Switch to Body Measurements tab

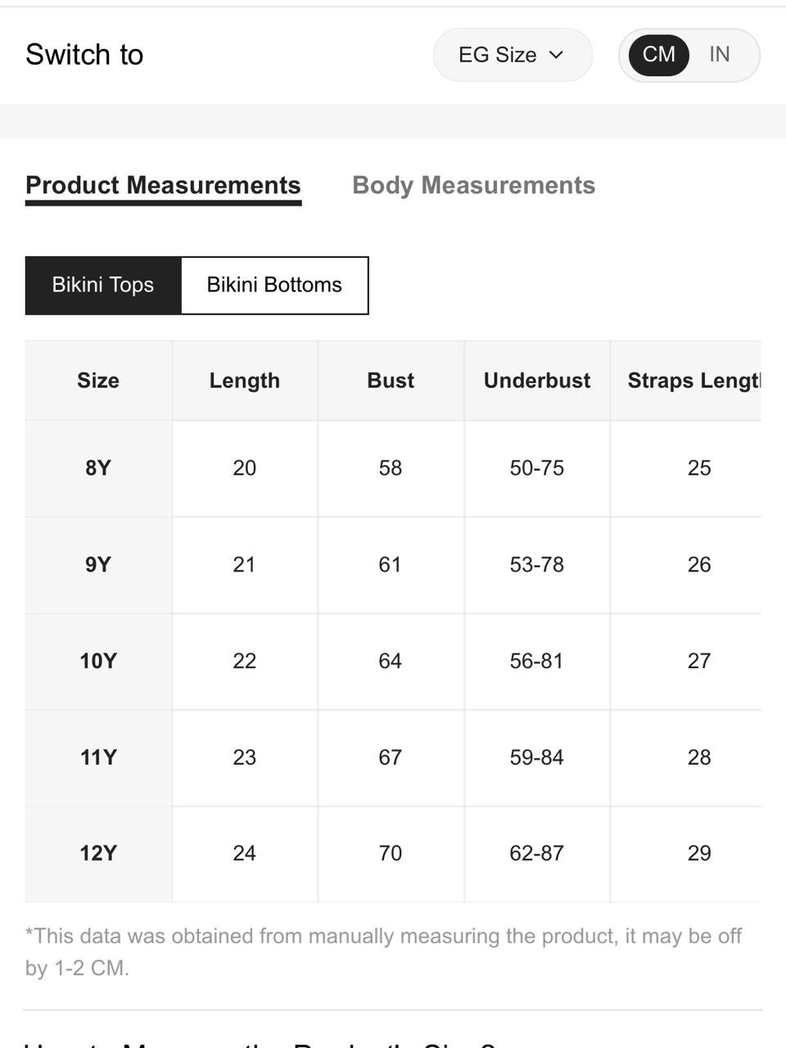click(473, 186)
